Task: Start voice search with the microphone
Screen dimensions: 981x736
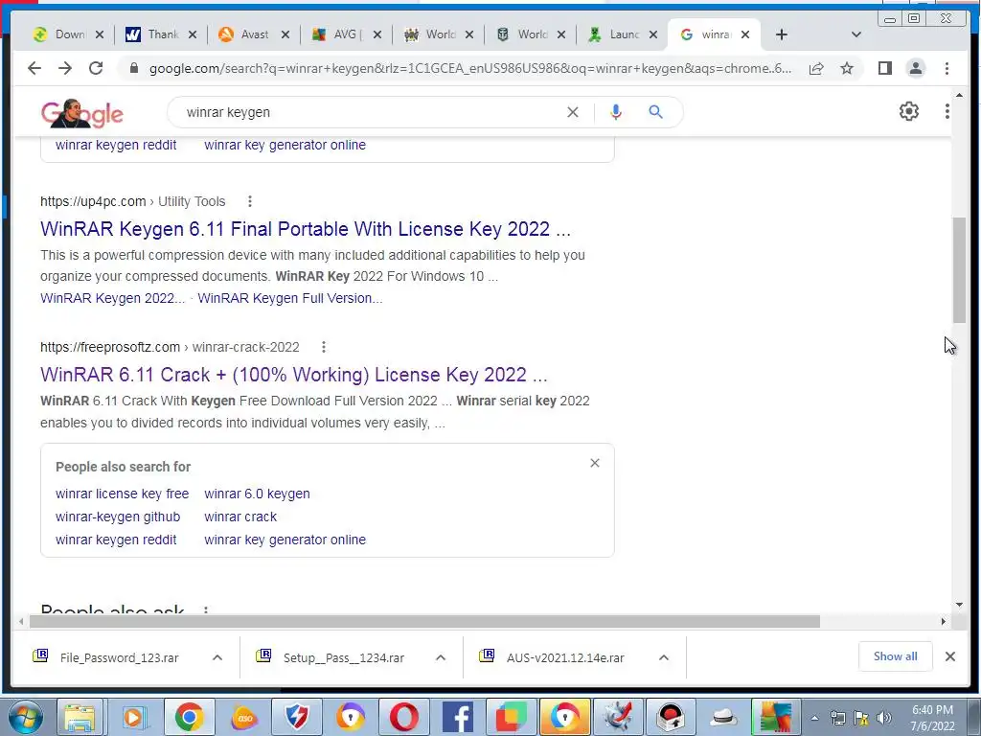Action: click(x=616, y=112)
